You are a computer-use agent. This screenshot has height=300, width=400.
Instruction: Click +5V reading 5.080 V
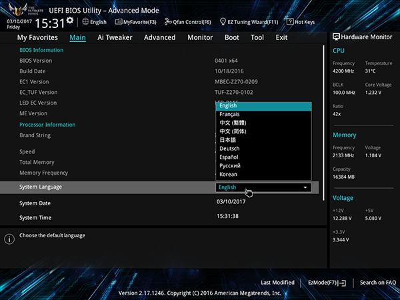pyautogui.click(x=373, y=219)
